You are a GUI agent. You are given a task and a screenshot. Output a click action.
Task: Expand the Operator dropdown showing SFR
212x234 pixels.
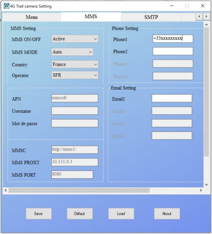[75, 75]
